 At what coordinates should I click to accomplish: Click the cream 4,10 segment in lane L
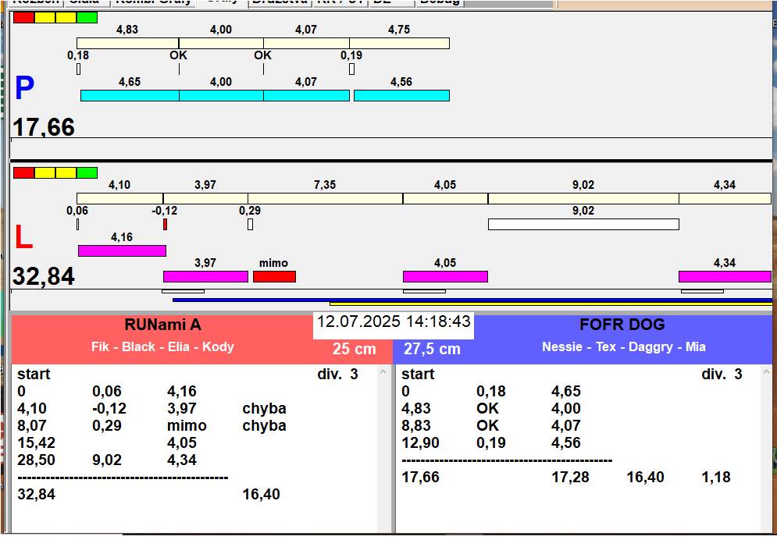click(x=120, y=198)
